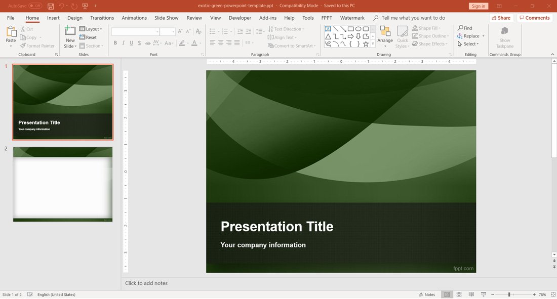
Task: Expand the Layout dropdown
Action: [91, 29]
